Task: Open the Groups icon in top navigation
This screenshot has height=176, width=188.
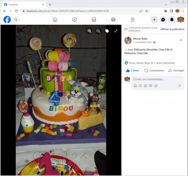Action: (113, 20)
